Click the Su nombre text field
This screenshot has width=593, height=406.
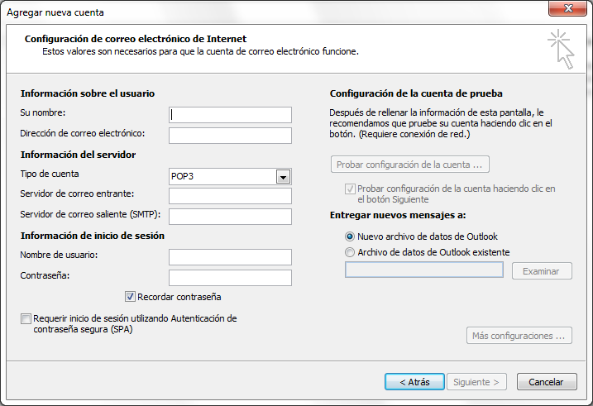[230, 115]
